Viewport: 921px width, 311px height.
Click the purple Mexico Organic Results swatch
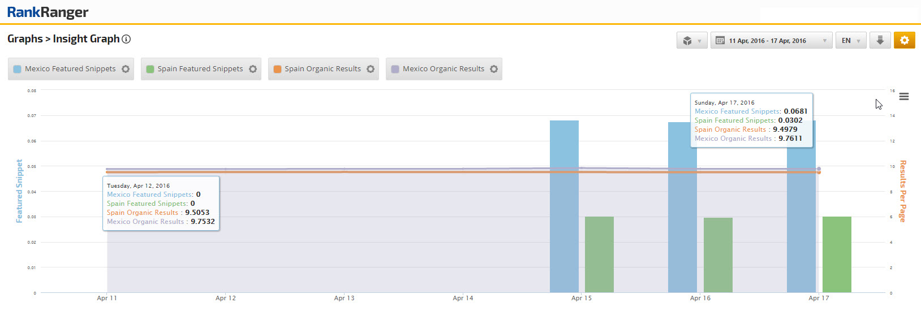[x=395, y=69]
